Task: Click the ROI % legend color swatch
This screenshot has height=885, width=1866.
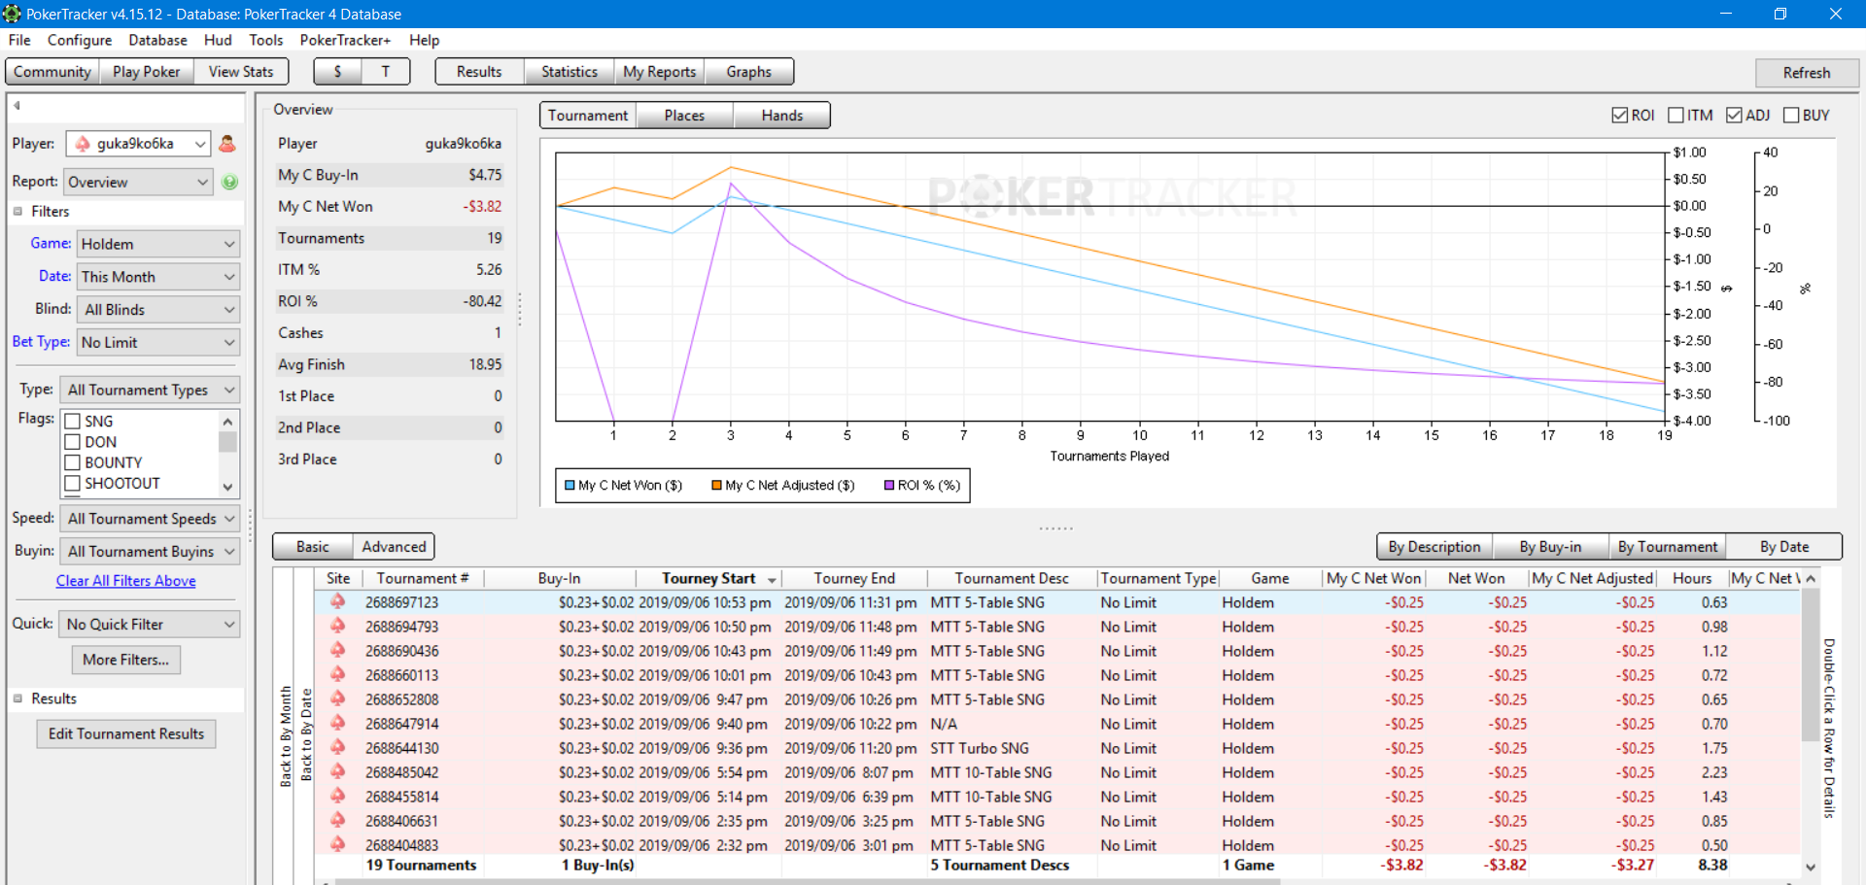Action: coord(889,485)
